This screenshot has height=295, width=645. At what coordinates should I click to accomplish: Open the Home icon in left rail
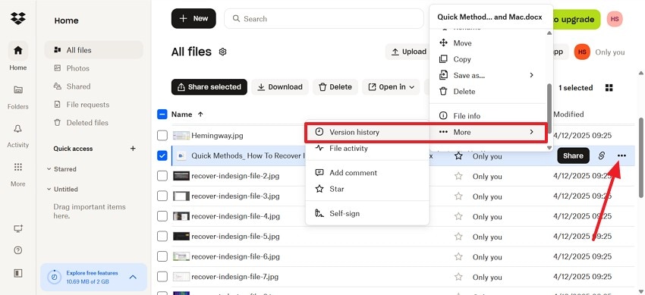pos(17,51)
